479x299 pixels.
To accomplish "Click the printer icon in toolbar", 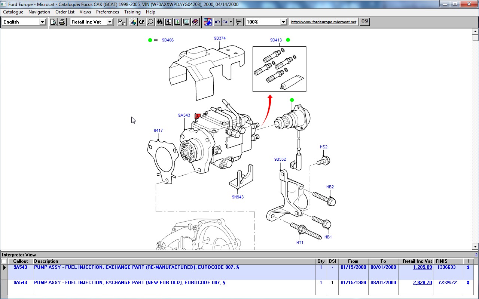I will tap(62, 22).
